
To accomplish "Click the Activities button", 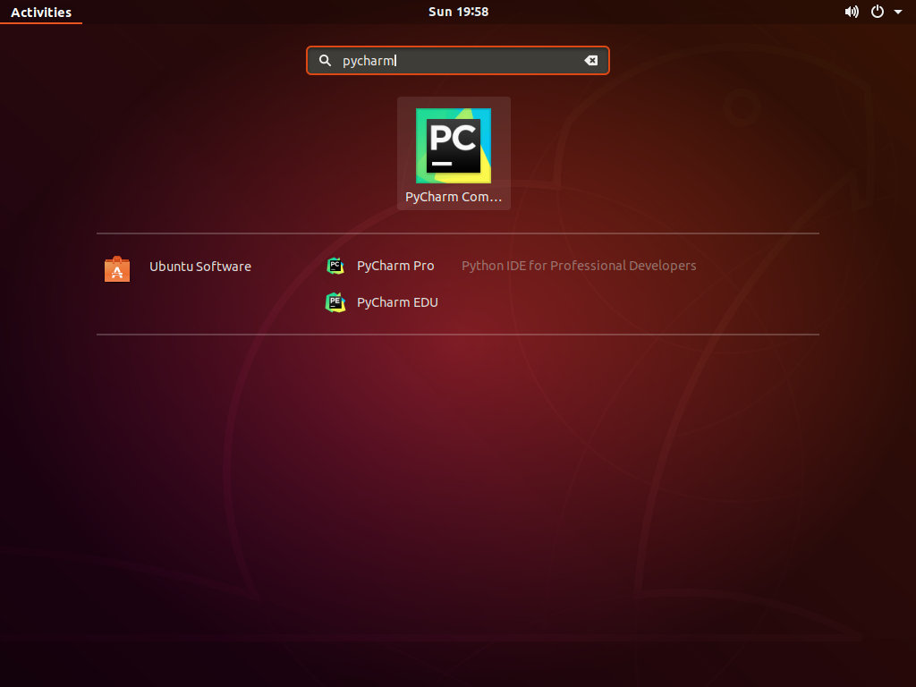I will [41, 12].
